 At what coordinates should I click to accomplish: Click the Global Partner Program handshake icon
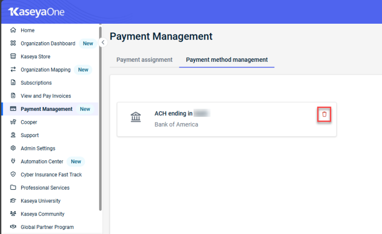coord(13,227)
